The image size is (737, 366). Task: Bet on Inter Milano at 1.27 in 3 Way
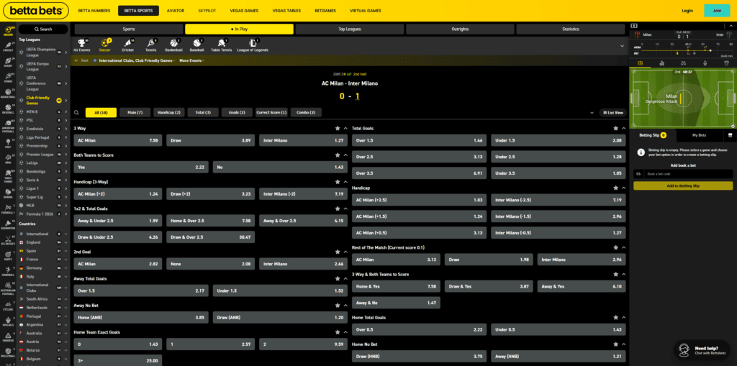303,140
